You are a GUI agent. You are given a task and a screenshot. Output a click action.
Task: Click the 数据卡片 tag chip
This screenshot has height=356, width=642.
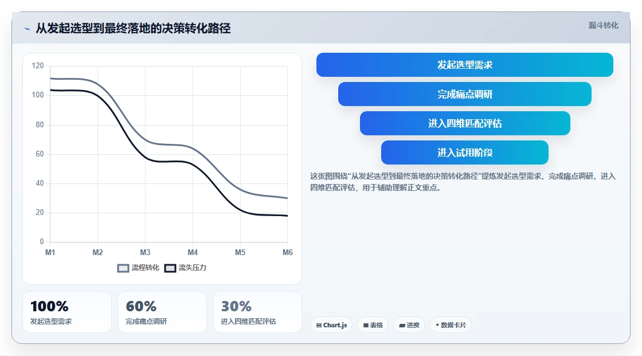pos(451,325)
